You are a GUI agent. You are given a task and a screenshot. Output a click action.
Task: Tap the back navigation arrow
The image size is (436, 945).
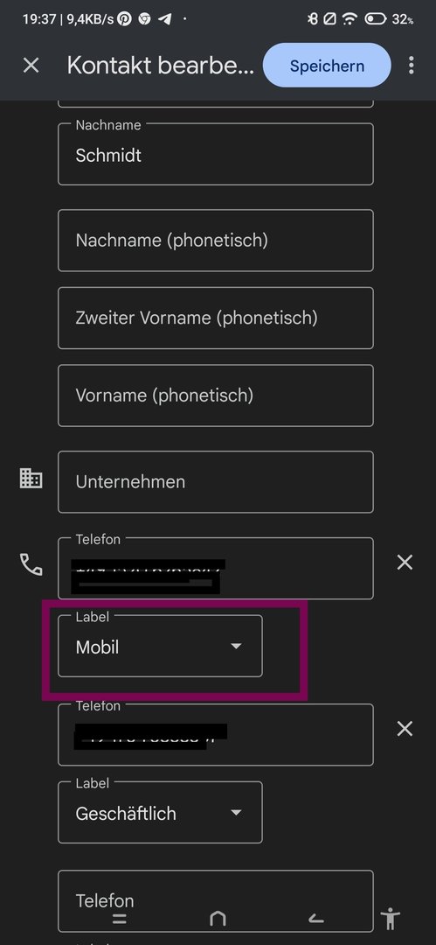click(315, 919)
